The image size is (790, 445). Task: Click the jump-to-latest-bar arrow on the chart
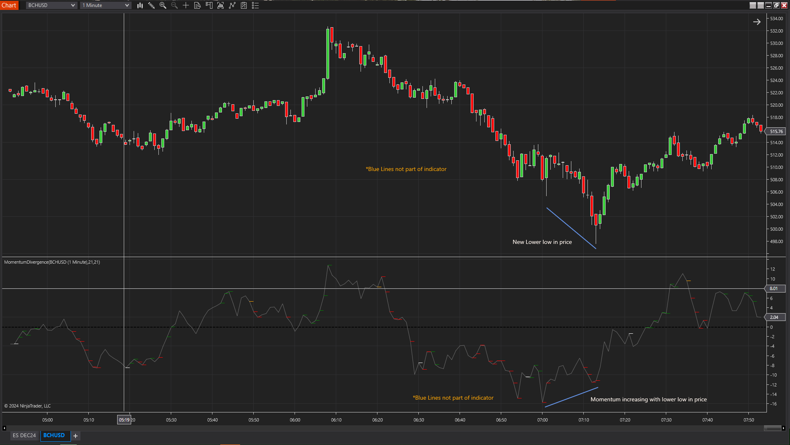click(x=757, y=22)
